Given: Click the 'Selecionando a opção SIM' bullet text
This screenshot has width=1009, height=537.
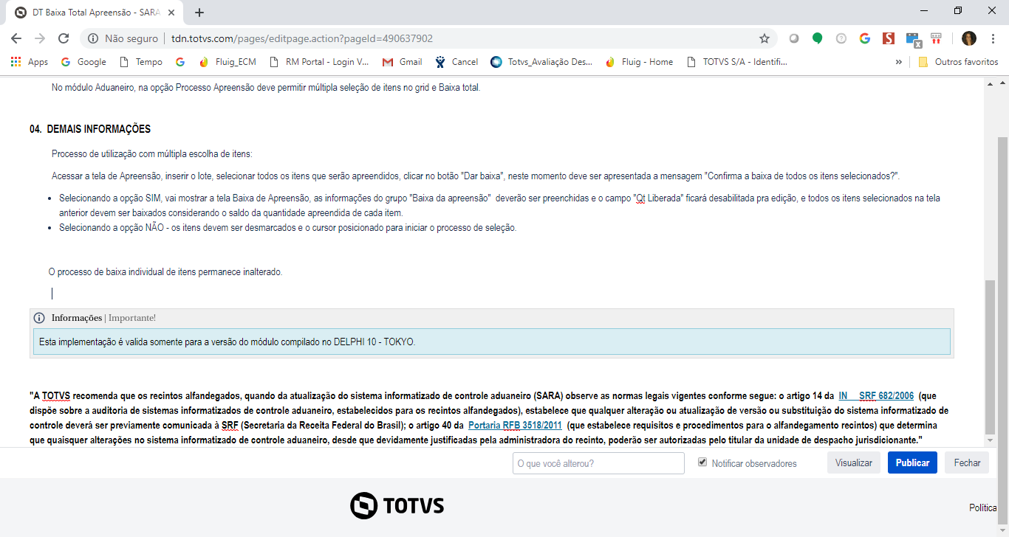Looking at the screenshot, I should 499,205.
